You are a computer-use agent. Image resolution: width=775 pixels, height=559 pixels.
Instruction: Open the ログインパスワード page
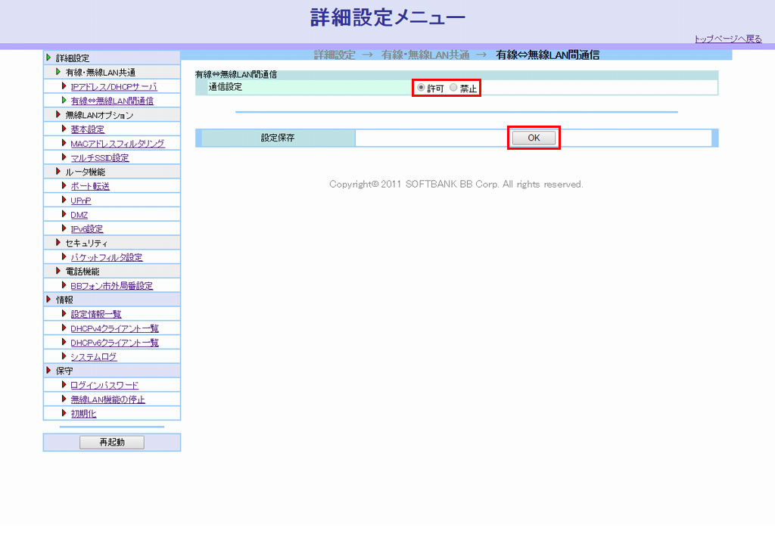pyautogui.click(x=104, y=385)
